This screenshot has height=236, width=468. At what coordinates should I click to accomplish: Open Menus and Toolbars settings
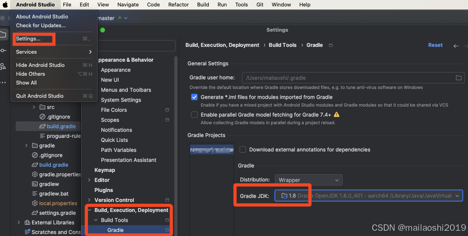click(126, 90)
